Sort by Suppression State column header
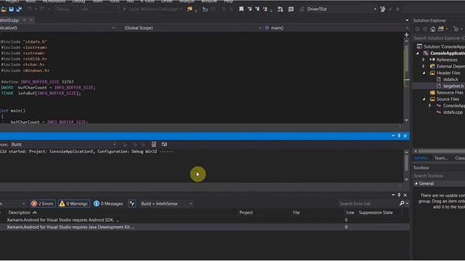465x261 pixels. (376, 212)
